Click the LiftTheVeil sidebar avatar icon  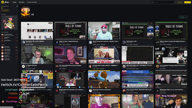click(2, 47)
